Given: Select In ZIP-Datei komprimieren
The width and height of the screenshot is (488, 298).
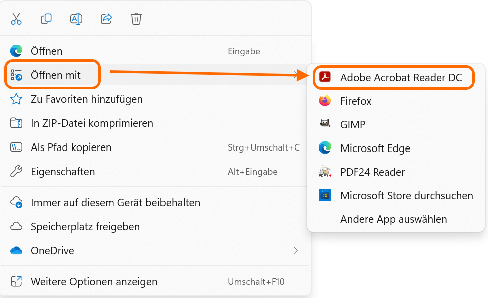Looking at the screenshot, I should (x=92, y=123).
